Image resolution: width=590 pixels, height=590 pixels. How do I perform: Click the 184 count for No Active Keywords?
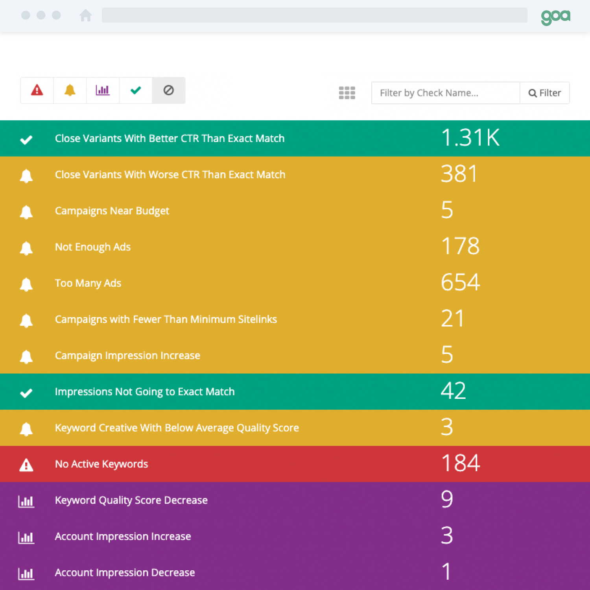point(461,463)
